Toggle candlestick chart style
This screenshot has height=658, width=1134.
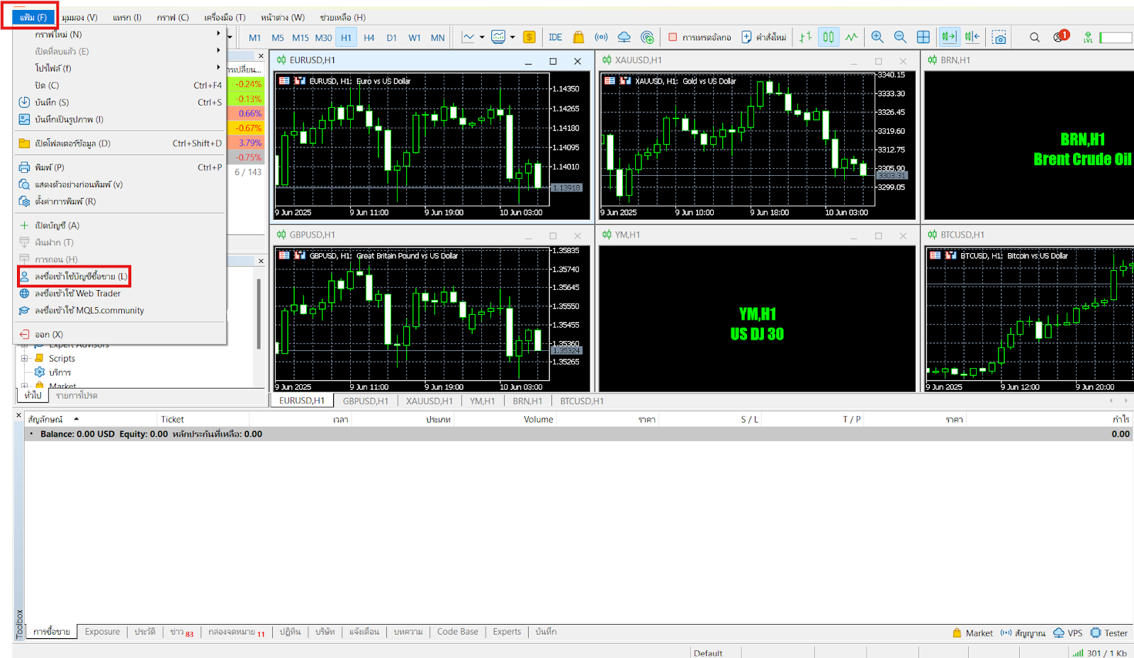(x=829, y=38)
